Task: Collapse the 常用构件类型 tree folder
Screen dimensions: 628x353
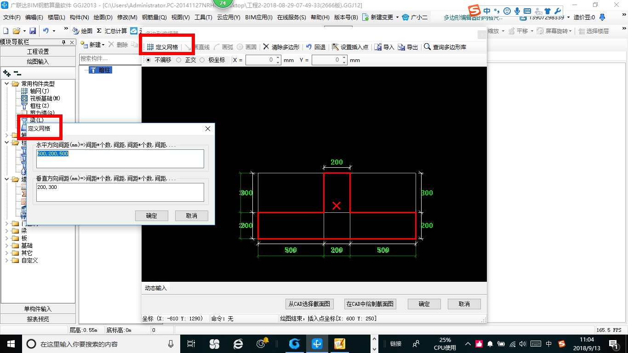Action: pos(7,84)
